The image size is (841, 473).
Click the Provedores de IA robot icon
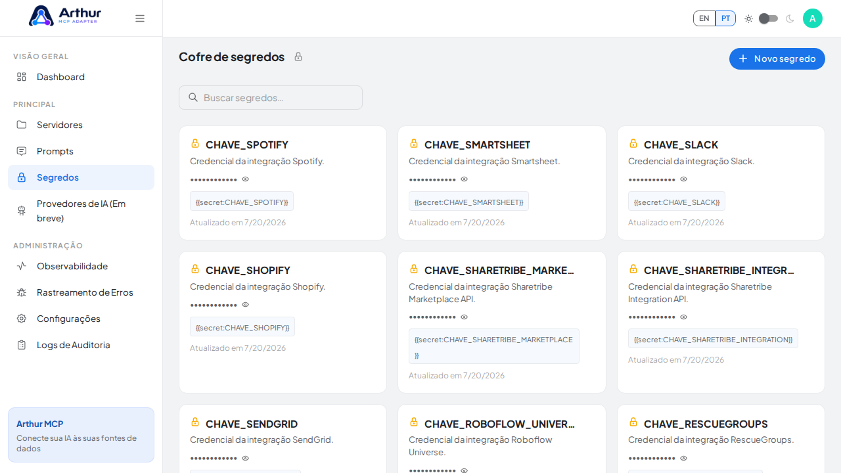click(x=22, y=211)
